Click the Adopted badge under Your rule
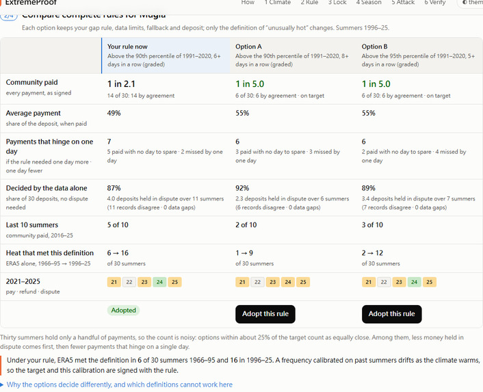The height and width of the screenshot is (392, 483). pos(123,311)
